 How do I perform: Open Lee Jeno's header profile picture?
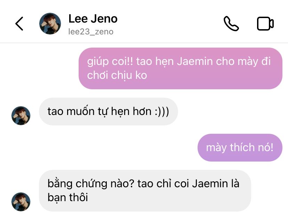(50, 24)
